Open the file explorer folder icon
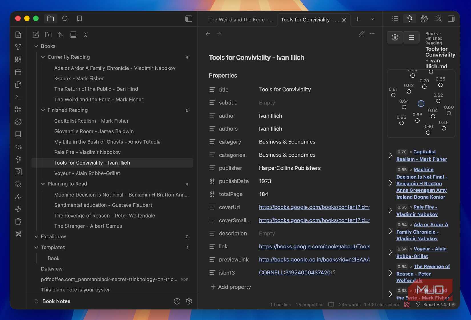471x320 pixels. [51, 19]
